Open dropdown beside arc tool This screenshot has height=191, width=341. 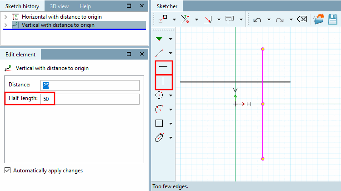tap(170, 110)
